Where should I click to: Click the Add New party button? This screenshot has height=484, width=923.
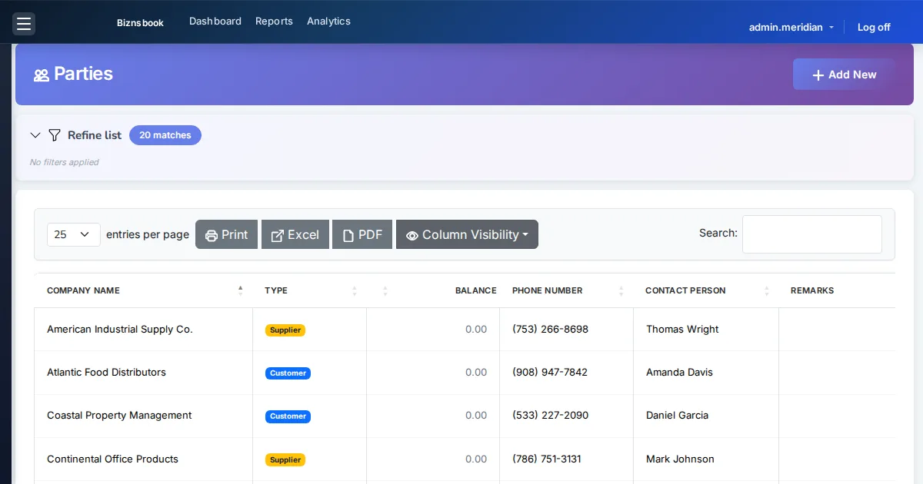pyautogui.click(x=844, y=75)
